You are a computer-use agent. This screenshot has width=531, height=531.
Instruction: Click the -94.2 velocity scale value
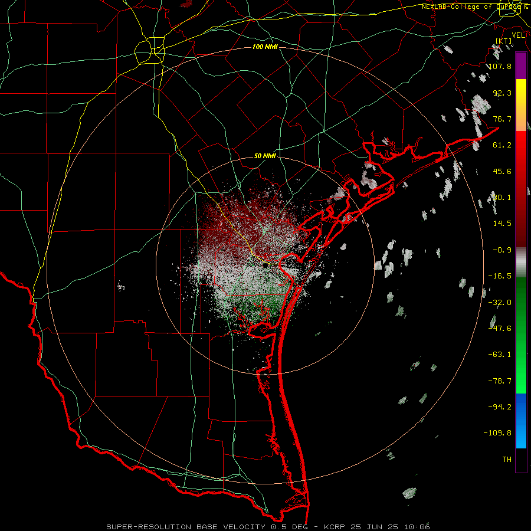[500, 407]
